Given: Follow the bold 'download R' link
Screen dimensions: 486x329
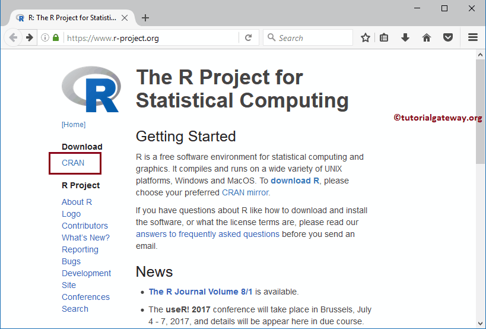Looking at the screenshot, I should click(x=295, y=181).
